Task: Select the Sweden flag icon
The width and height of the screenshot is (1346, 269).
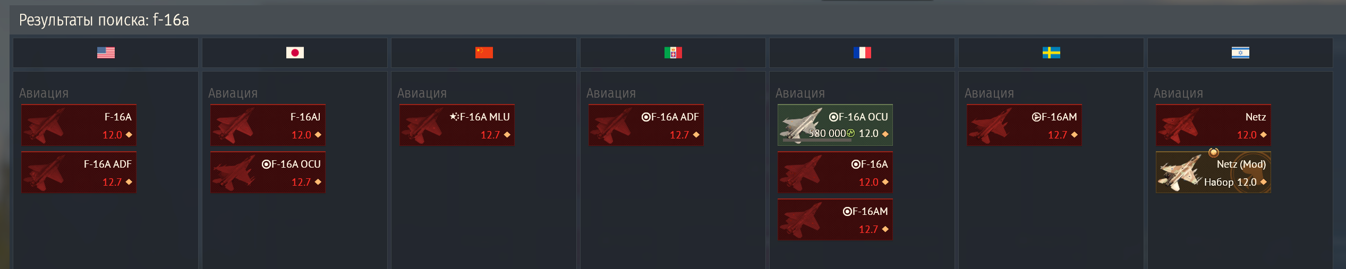Action: tap(1051, 53)
